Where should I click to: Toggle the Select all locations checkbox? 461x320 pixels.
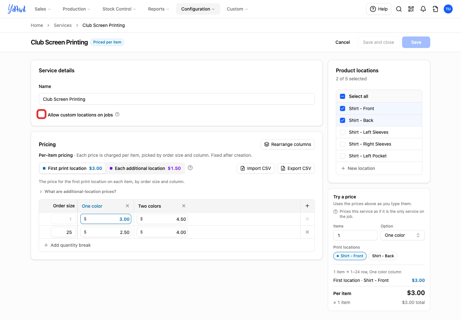(343, 96)
